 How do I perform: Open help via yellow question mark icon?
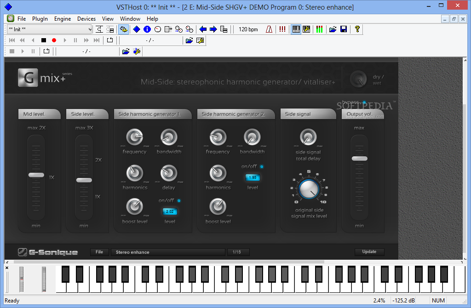357,29
